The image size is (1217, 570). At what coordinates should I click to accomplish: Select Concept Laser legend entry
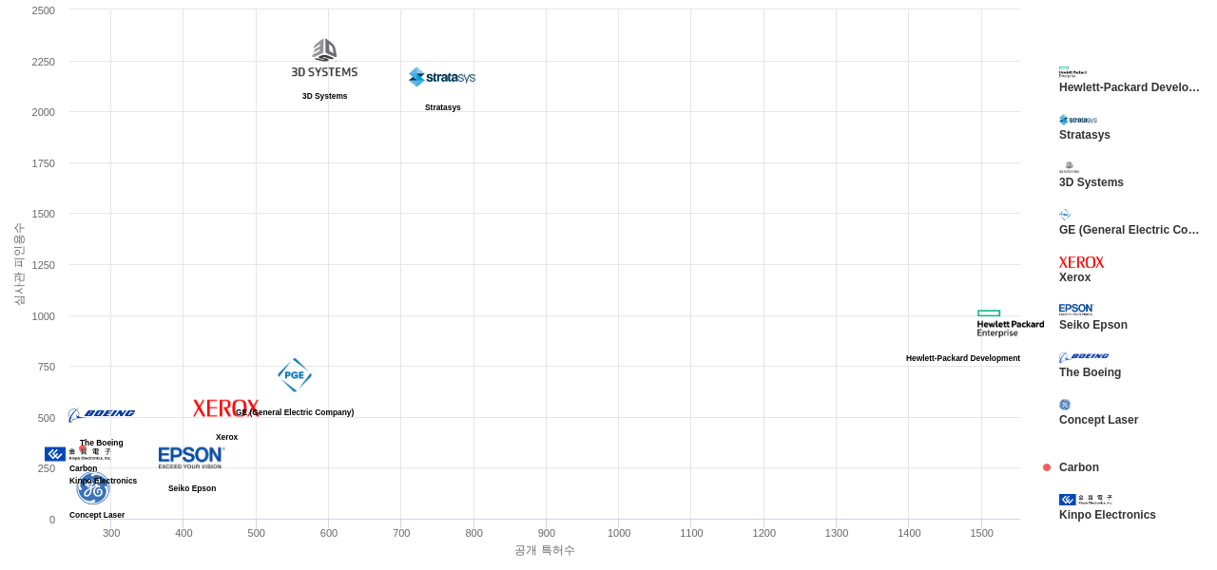1098,420
